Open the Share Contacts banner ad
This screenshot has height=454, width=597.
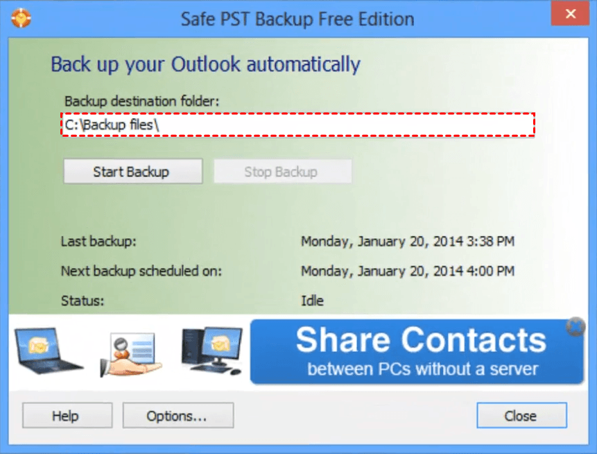tap(416, 352)
